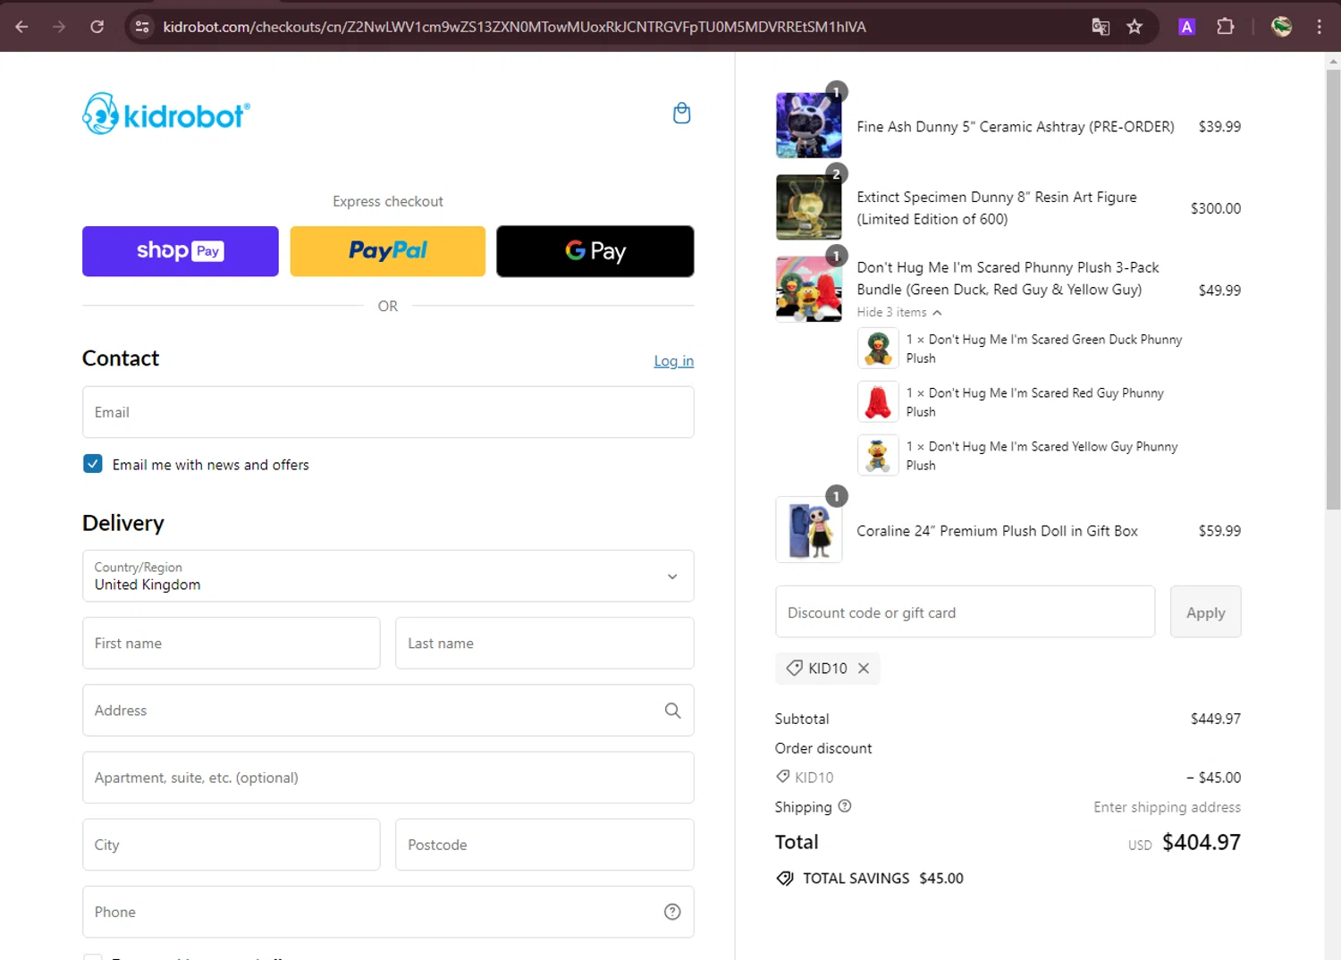
Task: Pay with Shop Pay
Action: coord(181,251)
